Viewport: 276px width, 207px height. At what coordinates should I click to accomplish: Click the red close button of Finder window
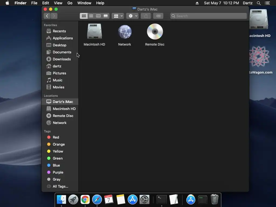(x=45, y=9)
